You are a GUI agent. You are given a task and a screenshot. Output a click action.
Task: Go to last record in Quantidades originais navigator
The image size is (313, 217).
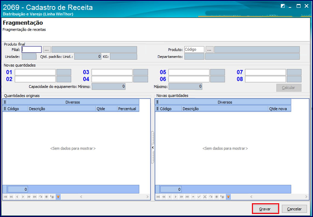35,197
